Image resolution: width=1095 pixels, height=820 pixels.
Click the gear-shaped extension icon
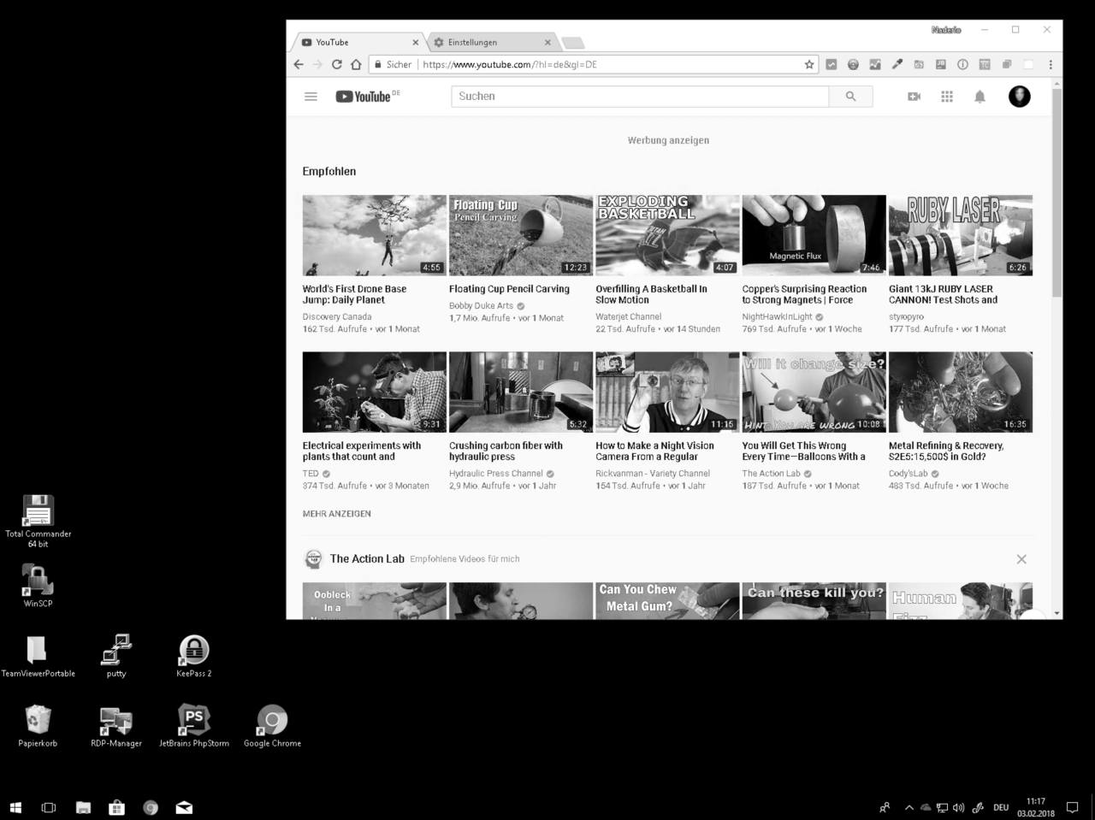click(x=853, y=64)
